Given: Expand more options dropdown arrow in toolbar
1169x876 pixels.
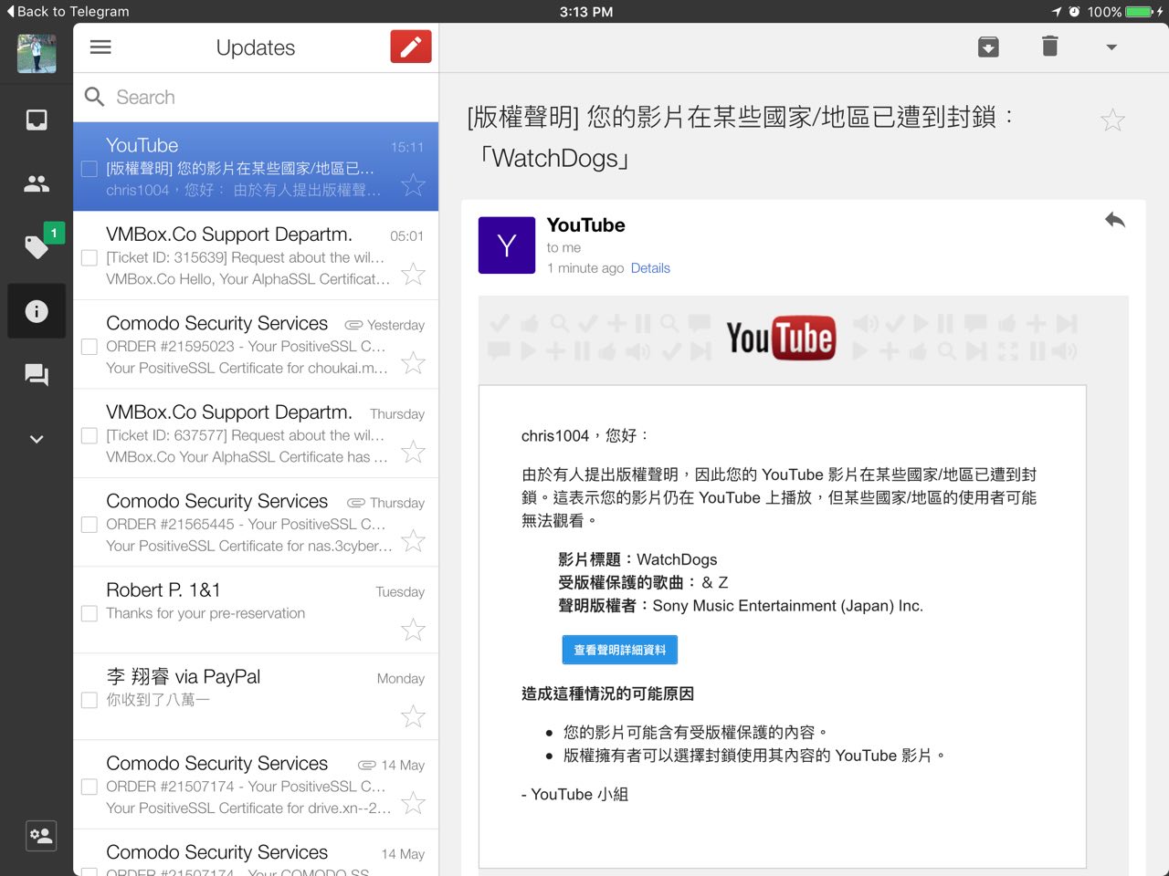Looking at the screenshot, I should 1111,47.
